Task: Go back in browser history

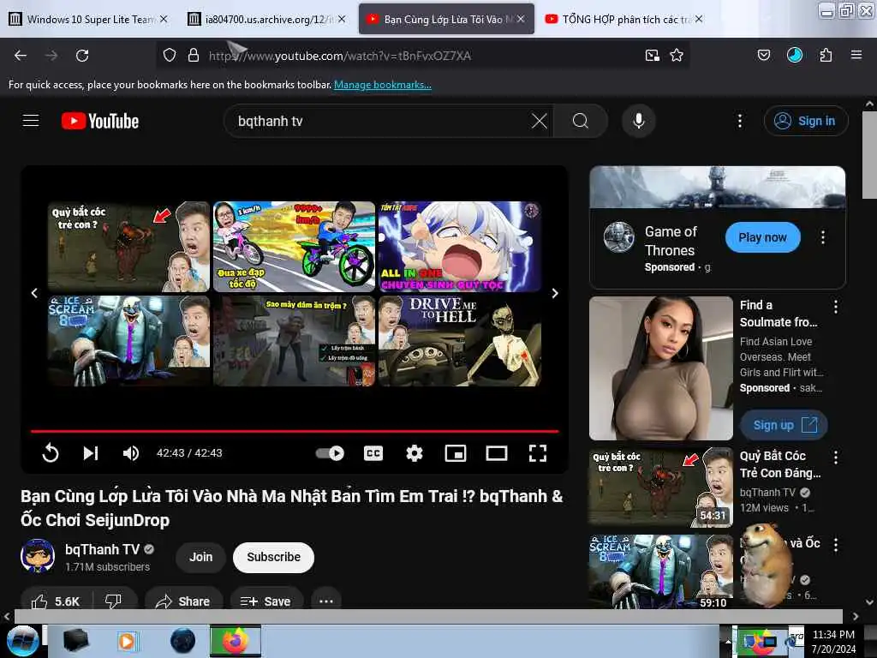Action: click(21, 56)
